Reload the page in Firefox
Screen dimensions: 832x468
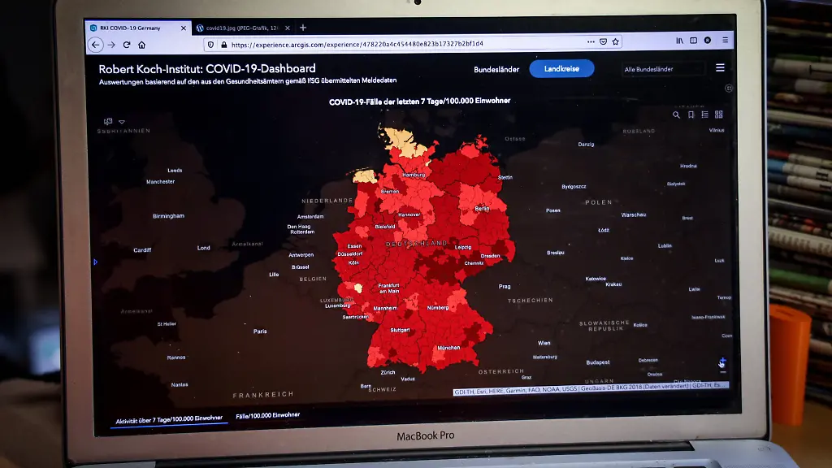click(127, 45)
